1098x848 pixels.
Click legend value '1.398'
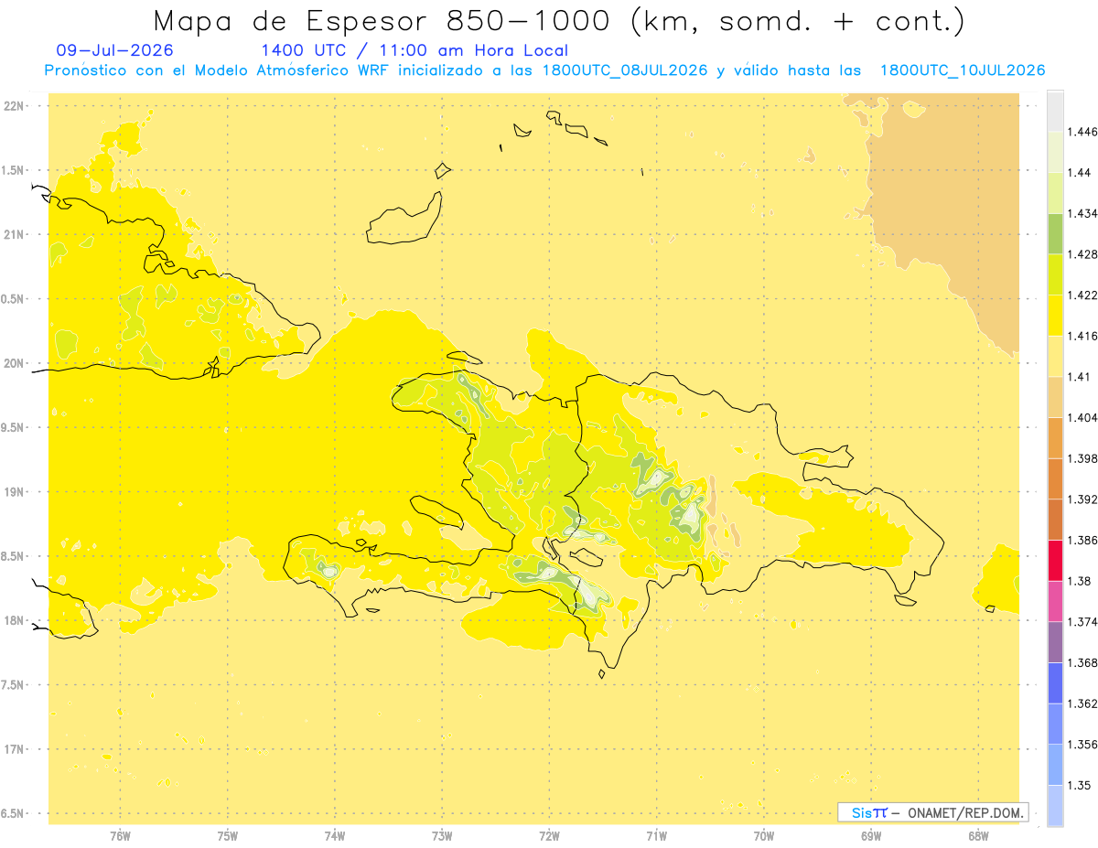pyautogui.click(x=1082, y=458)
